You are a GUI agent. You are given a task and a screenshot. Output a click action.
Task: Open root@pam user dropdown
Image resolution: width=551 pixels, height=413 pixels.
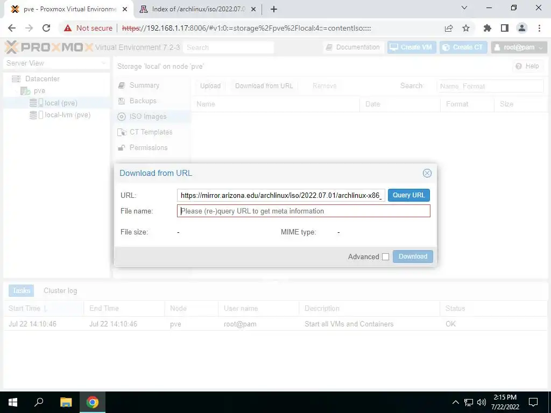pyautogui.click(x=519, y=47)
